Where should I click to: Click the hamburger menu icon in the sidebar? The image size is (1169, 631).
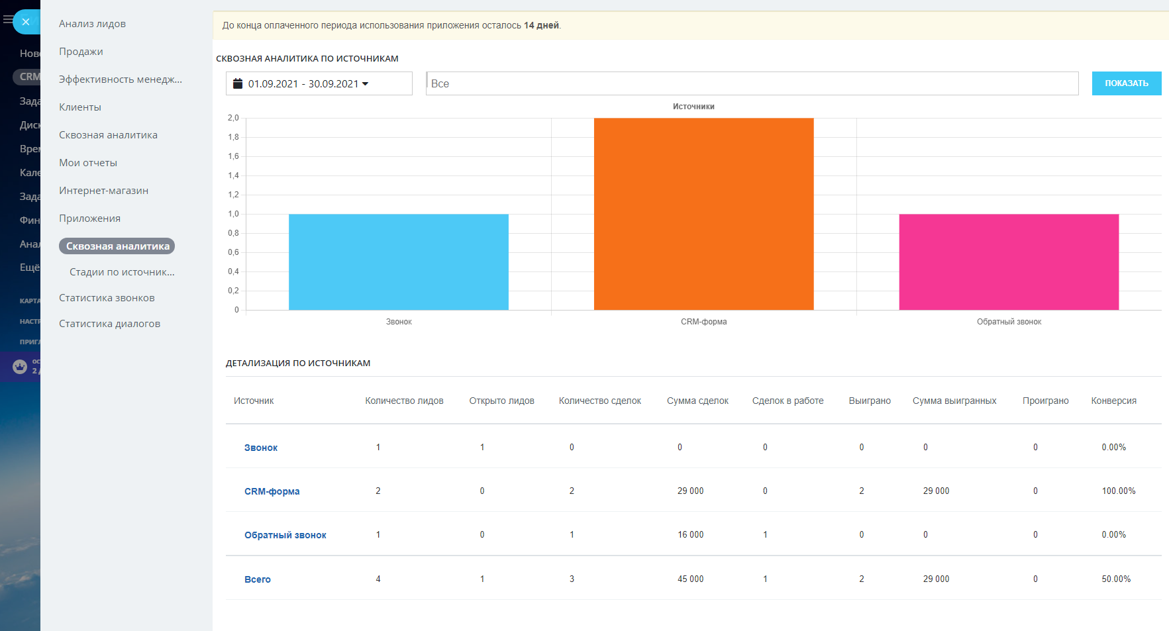[x=8, y=20]
